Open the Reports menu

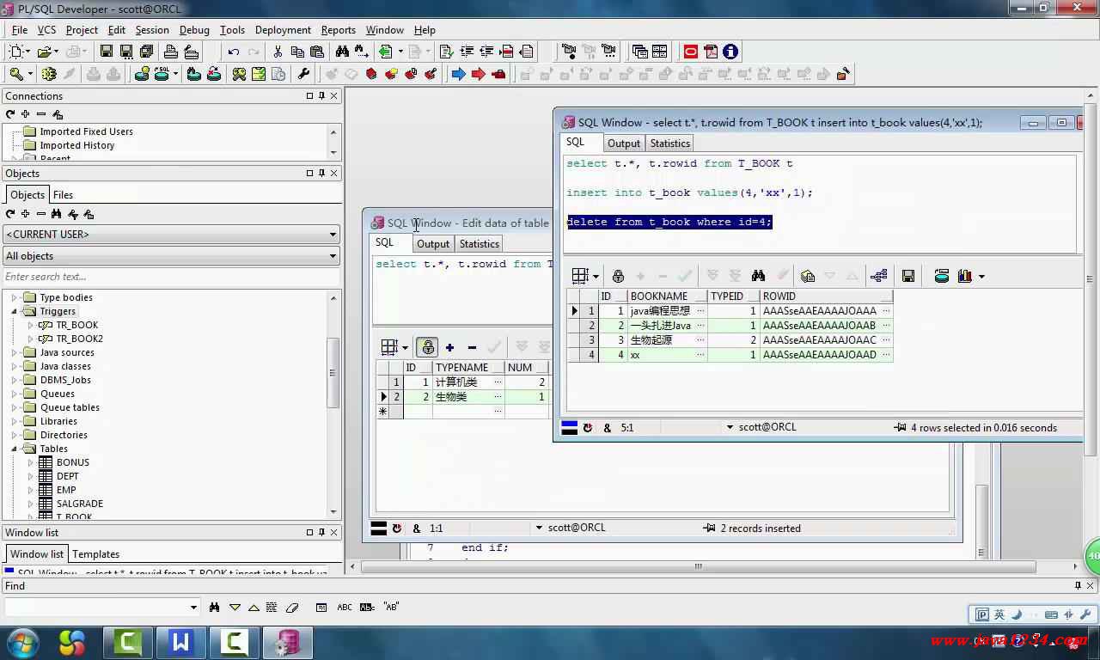pos(338,29)
